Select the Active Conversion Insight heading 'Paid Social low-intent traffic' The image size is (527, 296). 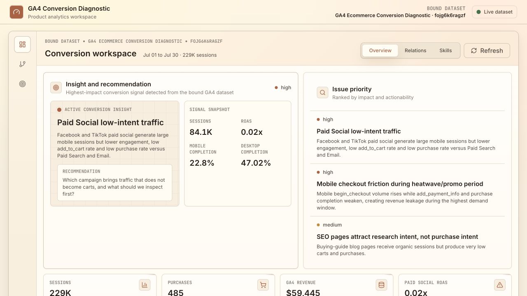click(x=110, y=123)
